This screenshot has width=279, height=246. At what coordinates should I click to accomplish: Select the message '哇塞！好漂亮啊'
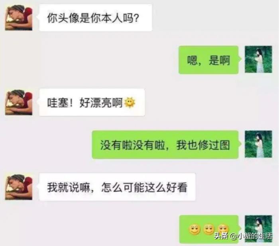pos(92,102)
